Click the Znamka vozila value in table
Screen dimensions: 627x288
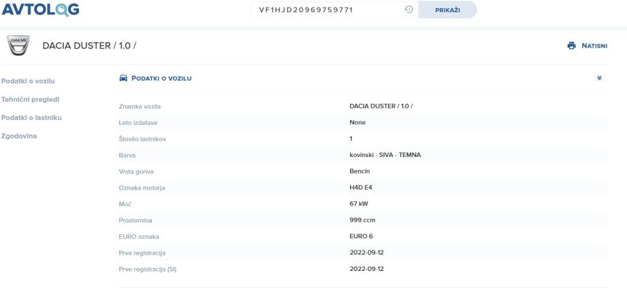(x=381, y=106)
